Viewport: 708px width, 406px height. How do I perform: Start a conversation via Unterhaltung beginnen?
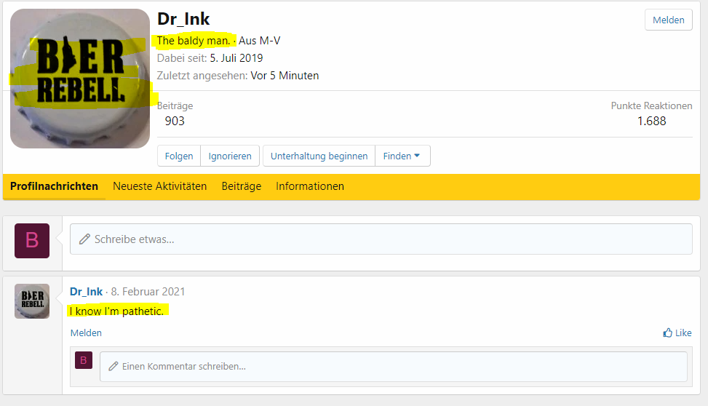319,156
